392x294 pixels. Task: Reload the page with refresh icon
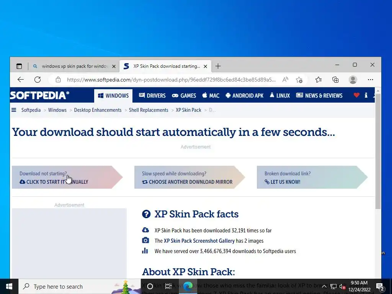point(38,80)
